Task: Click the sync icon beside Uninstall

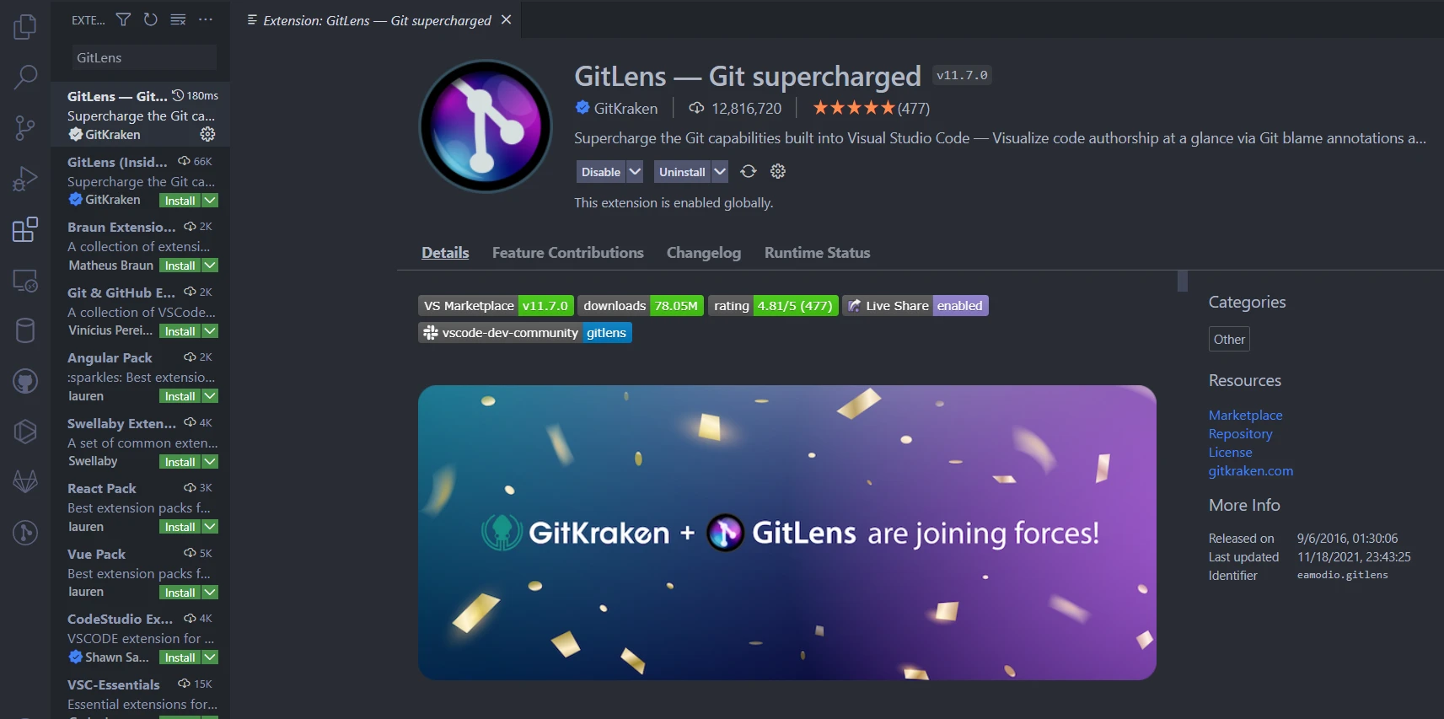Action: pyautogui.click(x=748, y=172)
